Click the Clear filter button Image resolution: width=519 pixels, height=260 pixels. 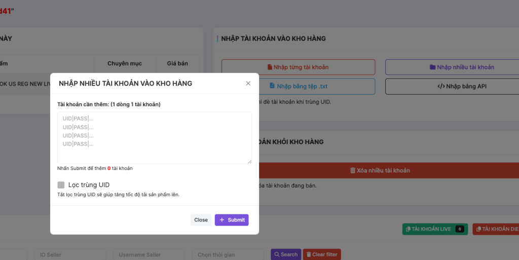click(x=322, y=254)
